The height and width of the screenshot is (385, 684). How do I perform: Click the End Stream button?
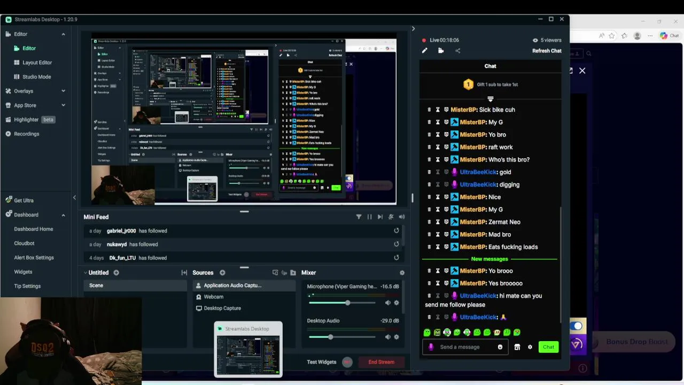coord(381,362)
